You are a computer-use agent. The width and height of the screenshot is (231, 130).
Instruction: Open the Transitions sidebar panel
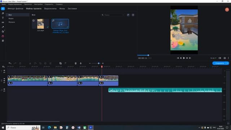click(x=3, y=22)
